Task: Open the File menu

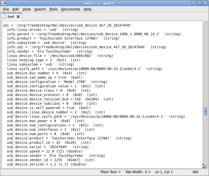Action: (x=6, y=9)
